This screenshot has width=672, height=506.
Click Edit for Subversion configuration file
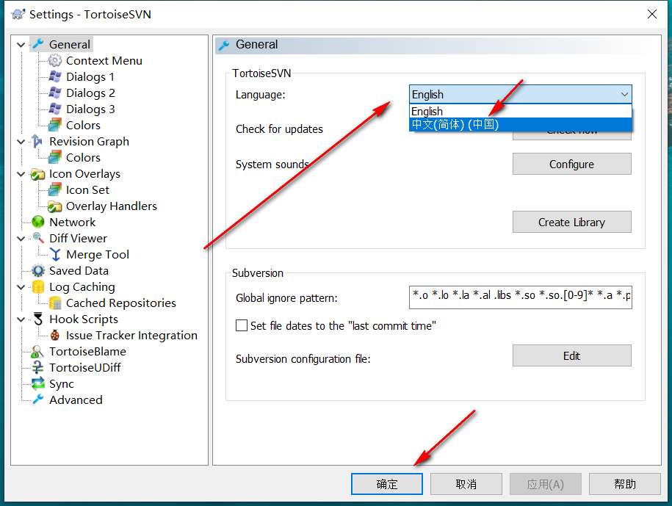[571, 355]
